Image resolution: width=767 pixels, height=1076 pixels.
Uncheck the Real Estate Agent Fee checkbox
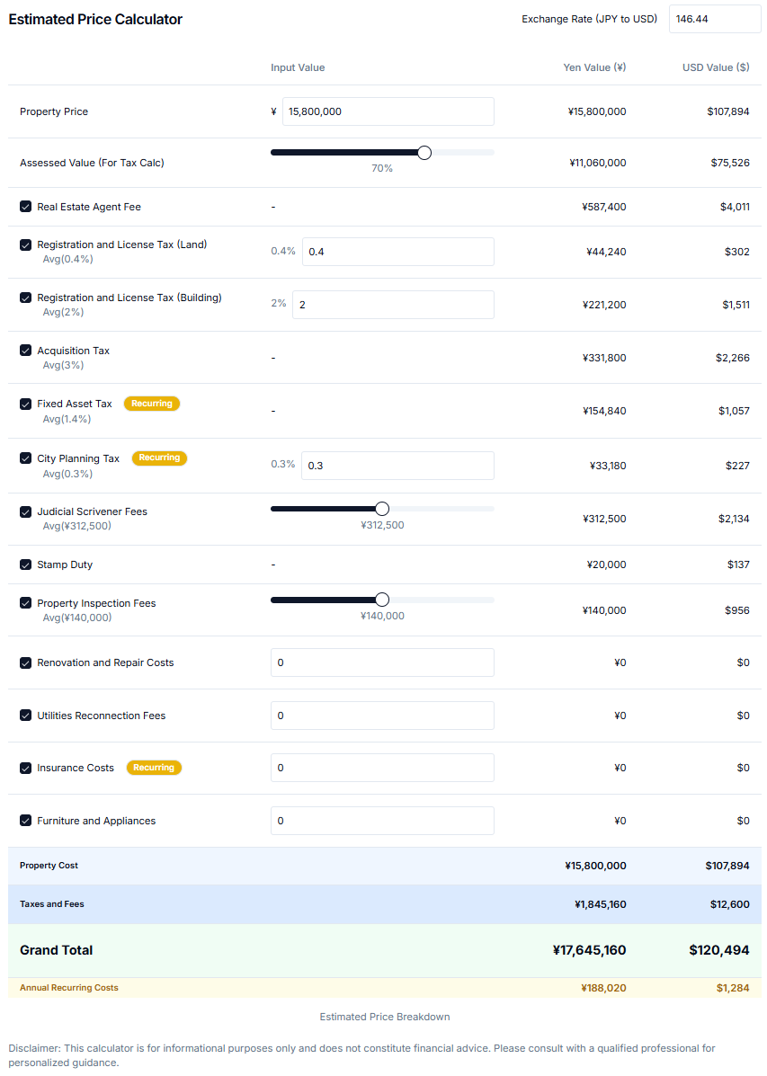click(x=25, y=207)
